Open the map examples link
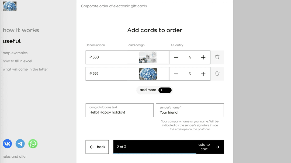The height and width of the screenshot is (163, 291). pos(15,53)
